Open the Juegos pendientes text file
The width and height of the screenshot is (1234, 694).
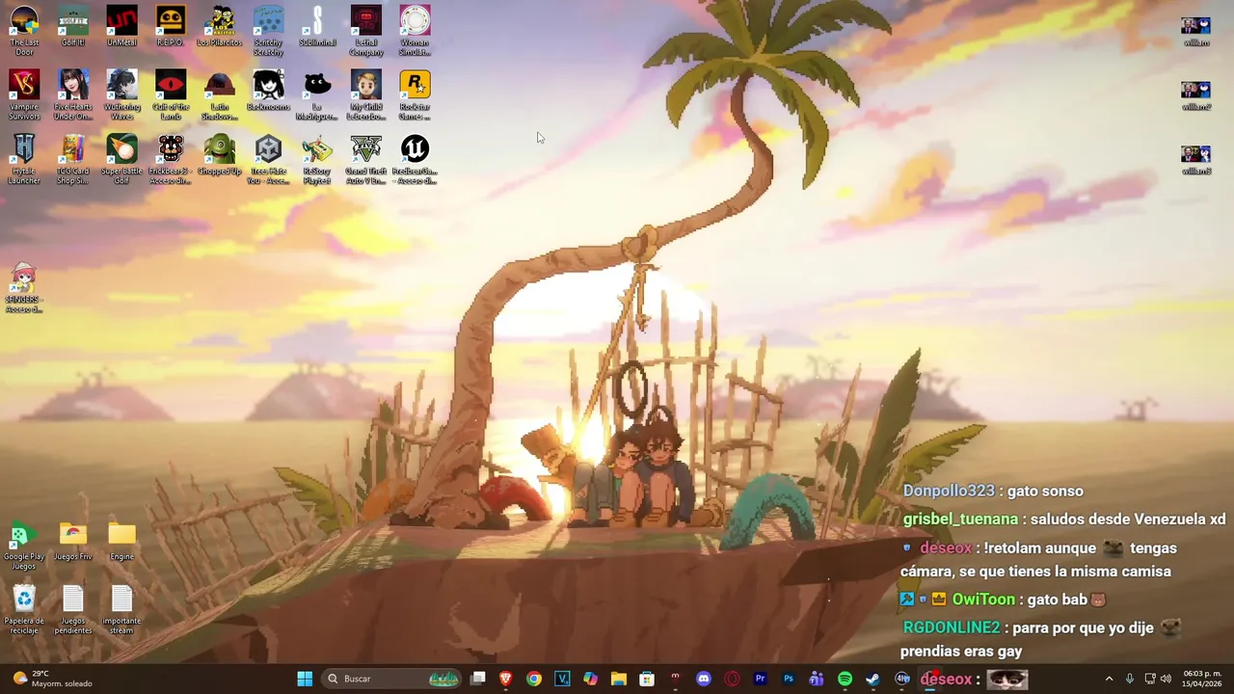click(x=73, y=610)
